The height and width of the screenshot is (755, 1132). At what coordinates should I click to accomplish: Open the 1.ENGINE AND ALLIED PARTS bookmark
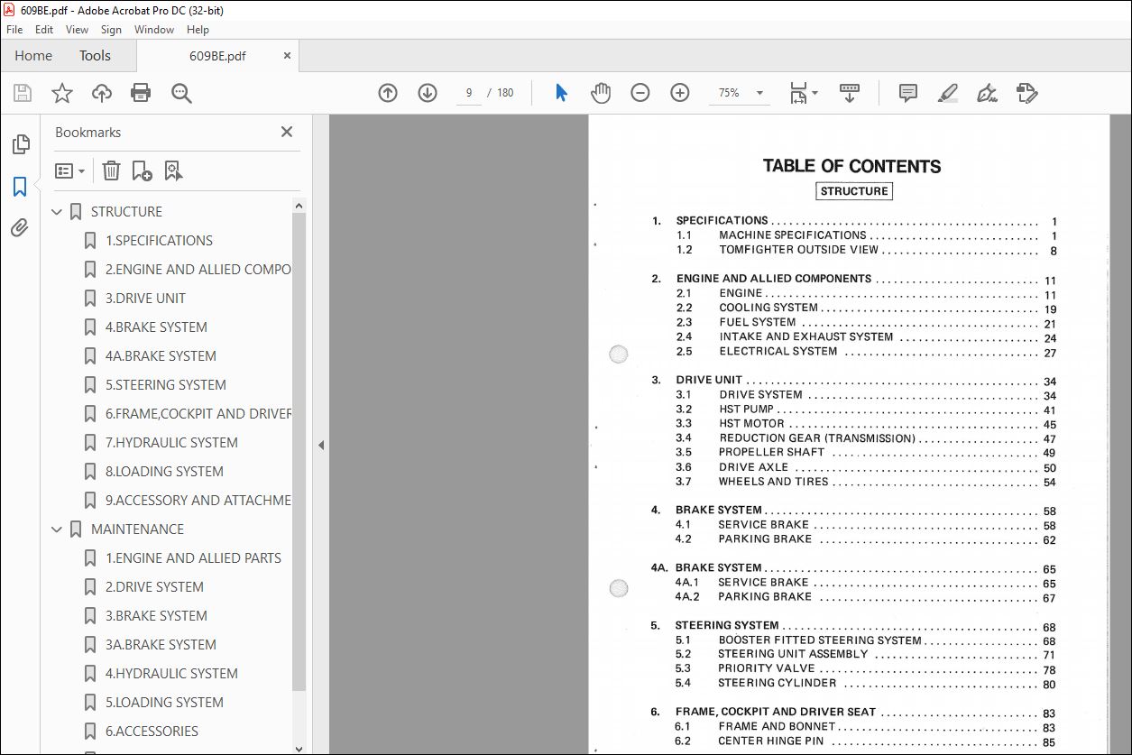[193, 558]
